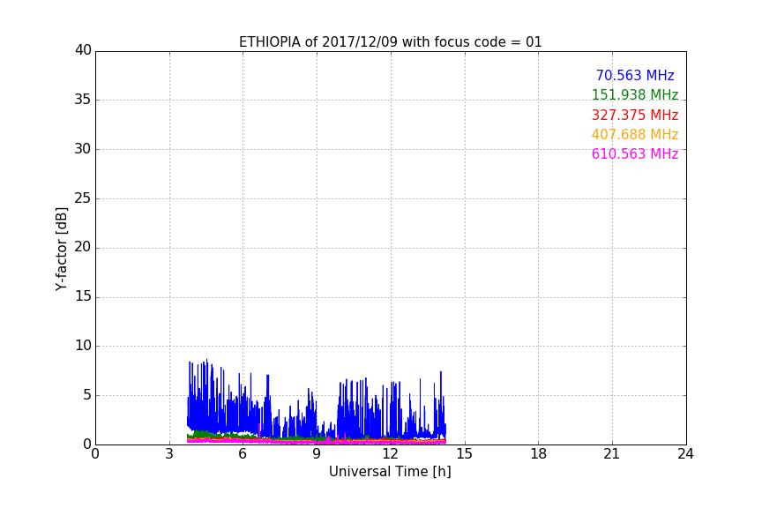The image size is (762, 508).
Task: Click the y-axis tick value 10
Action: coord(83,346)
